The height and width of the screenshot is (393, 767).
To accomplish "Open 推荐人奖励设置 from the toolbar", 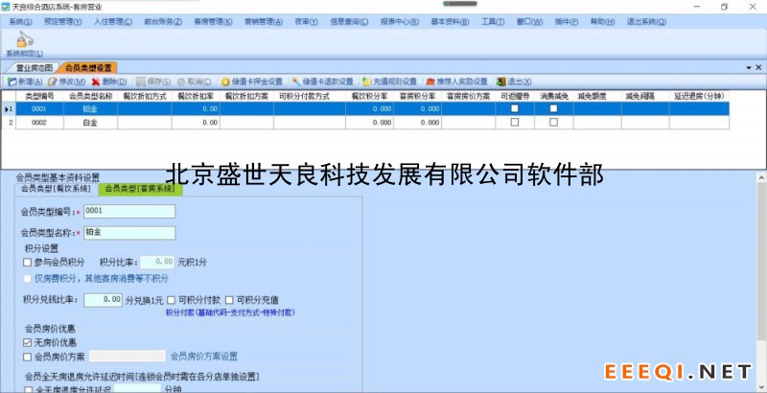I will tap(455, 81).
